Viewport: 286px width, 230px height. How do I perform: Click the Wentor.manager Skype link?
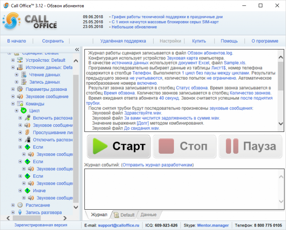pyautogui.click(x=213, y=225)
